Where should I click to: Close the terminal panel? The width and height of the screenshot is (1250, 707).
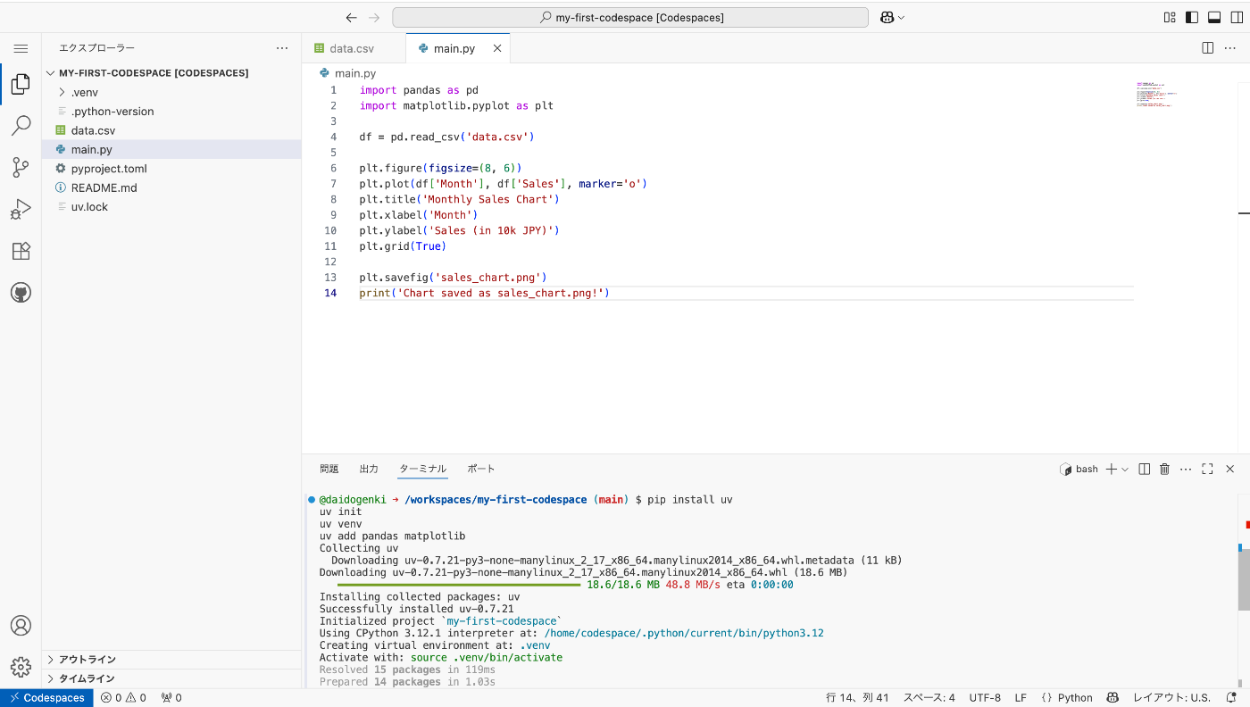click(x=1229, y=469)
